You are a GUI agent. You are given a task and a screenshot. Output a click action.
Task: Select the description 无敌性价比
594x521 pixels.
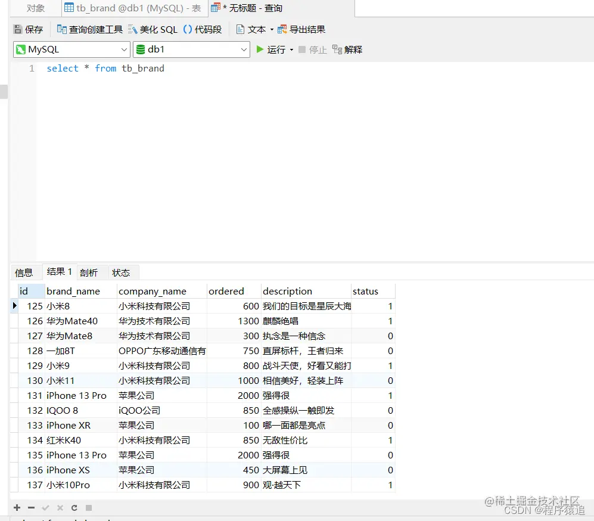306,440
